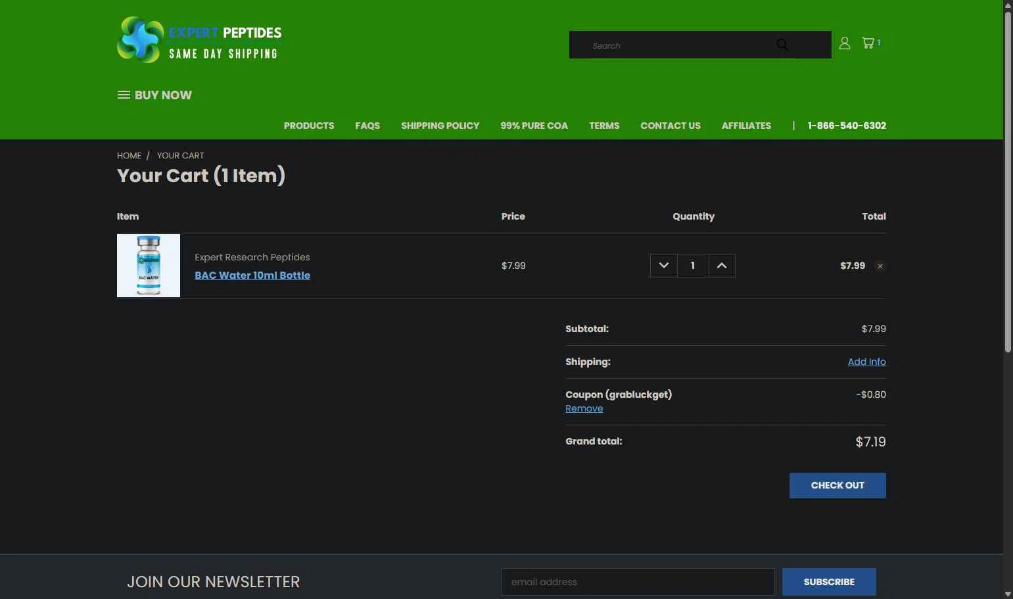Open the AFFILIATES page

[x=746, y=126]
